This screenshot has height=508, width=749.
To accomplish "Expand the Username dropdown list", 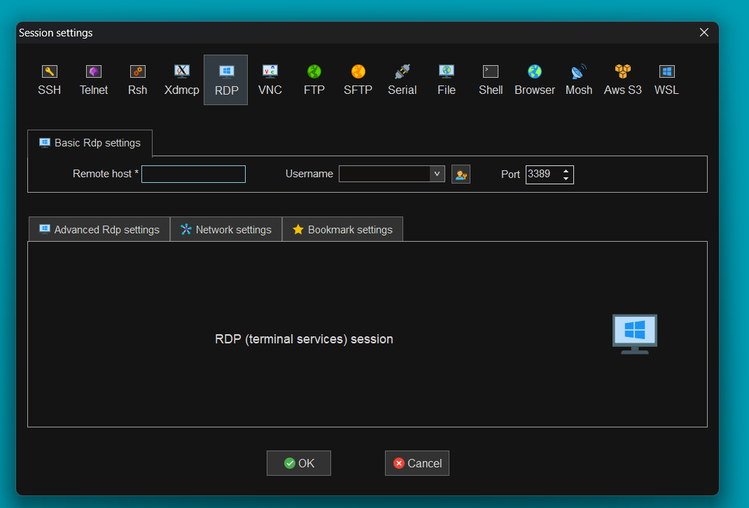I will tap(437, 174).
